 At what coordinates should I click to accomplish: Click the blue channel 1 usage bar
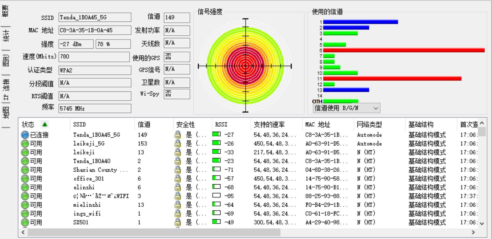coord(361,22)
